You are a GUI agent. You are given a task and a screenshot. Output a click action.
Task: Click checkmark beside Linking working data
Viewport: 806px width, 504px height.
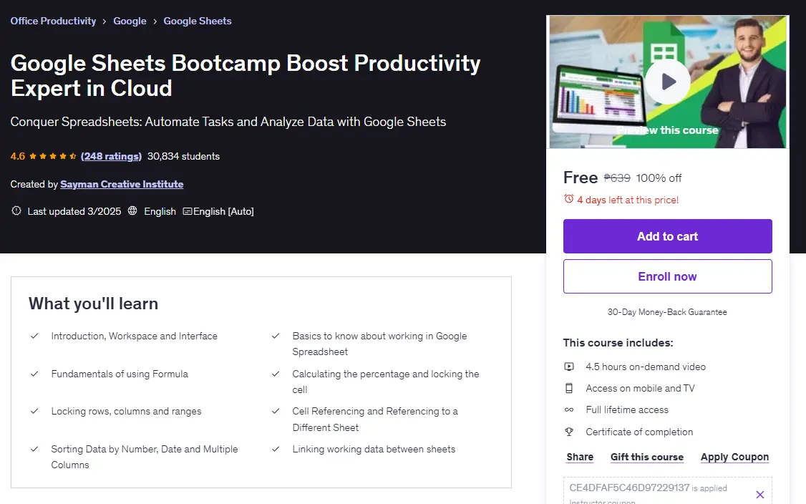pyautogui.click(x=276, y=449)
